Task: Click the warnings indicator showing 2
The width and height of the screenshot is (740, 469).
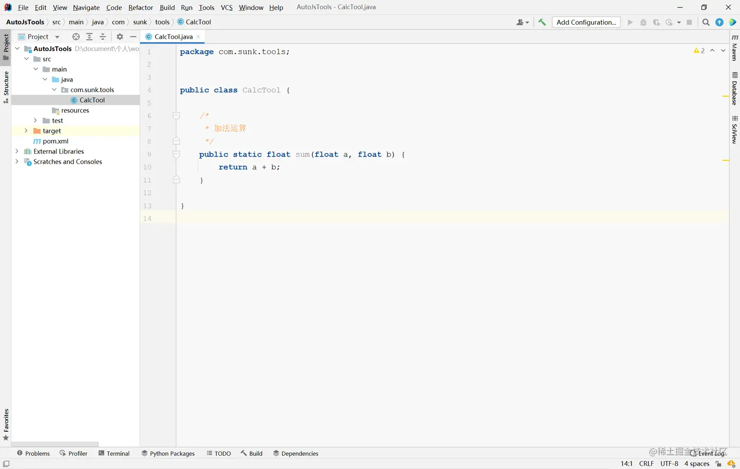Action: tap(699, 50)
